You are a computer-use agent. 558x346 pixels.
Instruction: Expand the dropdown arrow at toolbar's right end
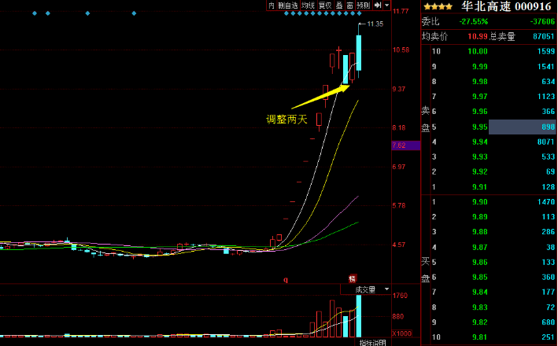click(386, 6)
